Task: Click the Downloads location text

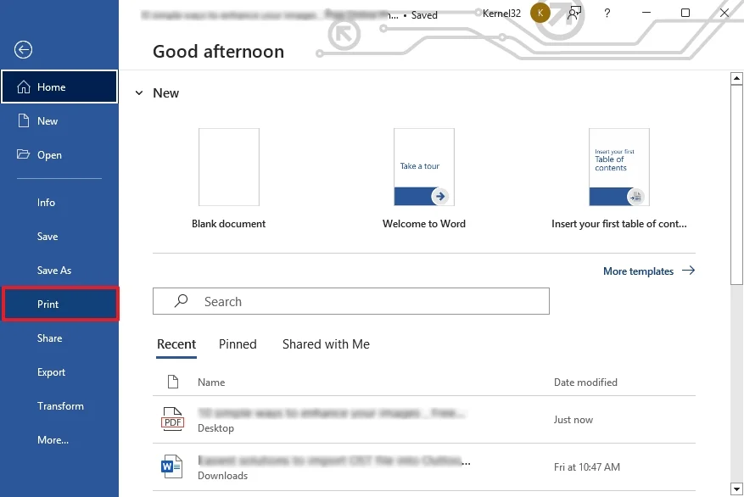Action: pos(222,476)
